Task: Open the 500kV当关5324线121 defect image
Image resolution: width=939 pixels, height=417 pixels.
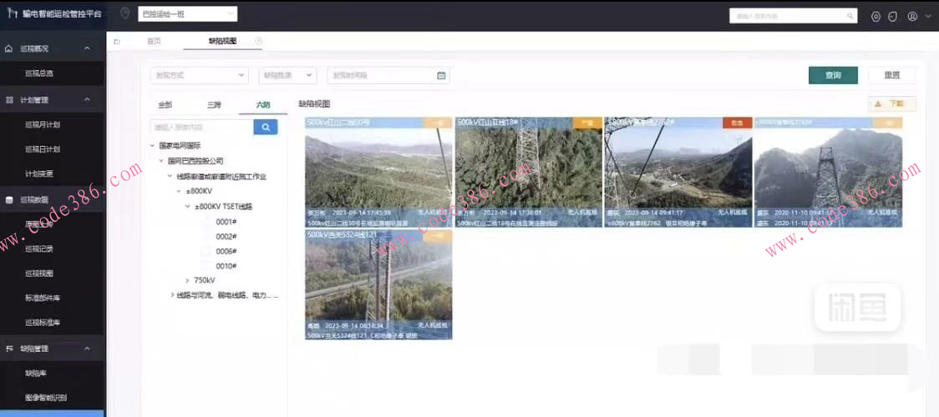Action: point(378,285)
